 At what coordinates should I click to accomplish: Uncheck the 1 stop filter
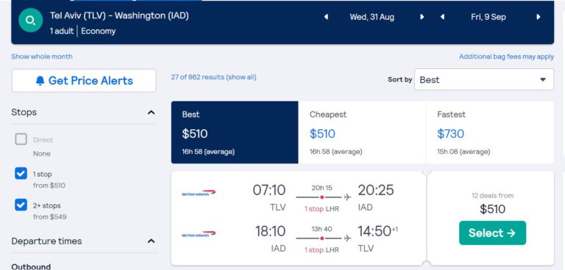coord(21,173)
